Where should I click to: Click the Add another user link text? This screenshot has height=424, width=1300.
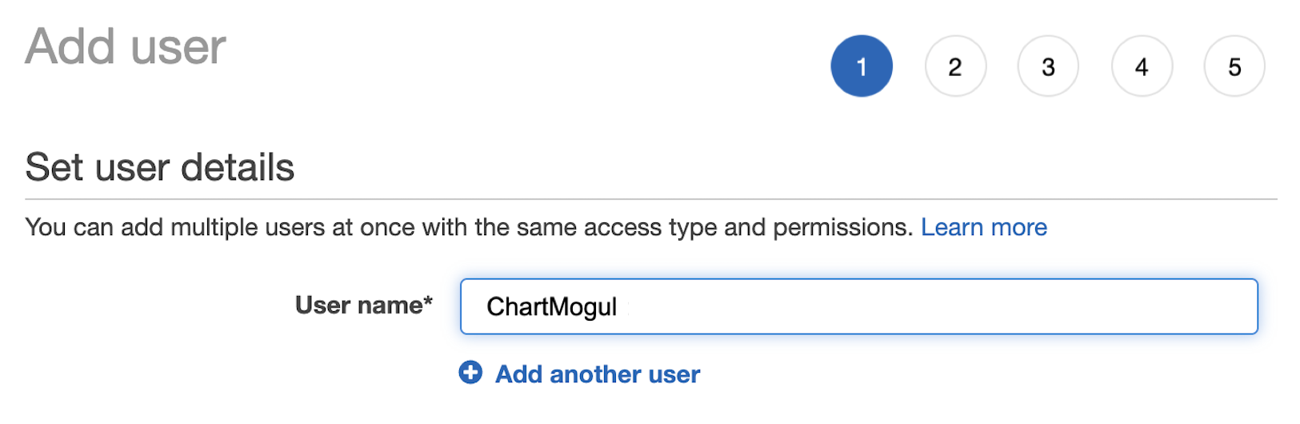598,374
